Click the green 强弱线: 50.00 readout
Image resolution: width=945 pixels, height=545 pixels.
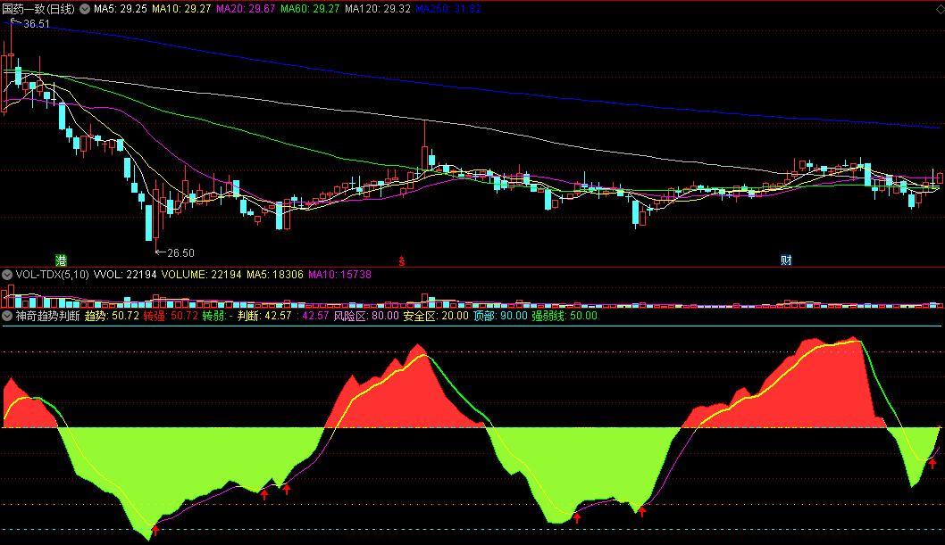click(564, 316)
